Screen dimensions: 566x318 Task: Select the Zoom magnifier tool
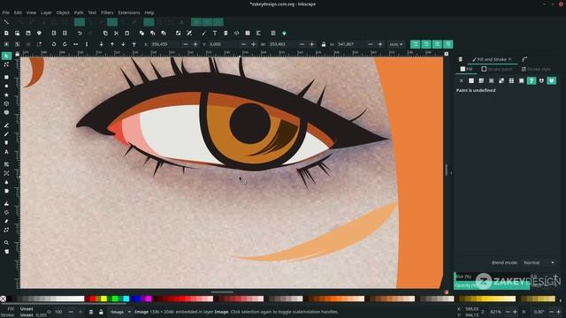6,243
